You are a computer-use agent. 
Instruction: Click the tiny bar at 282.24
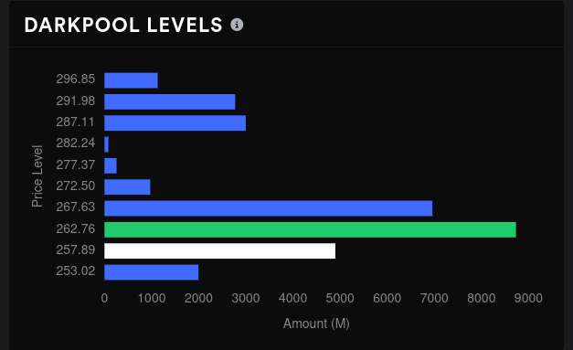coord(106,144)
